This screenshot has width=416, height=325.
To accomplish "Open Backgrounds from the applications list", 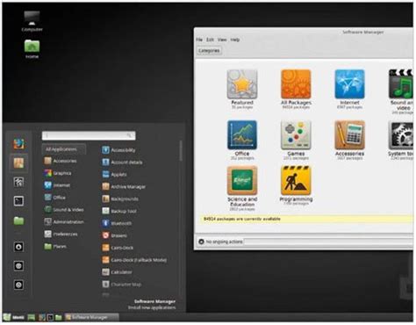I will tap(120, 199).
